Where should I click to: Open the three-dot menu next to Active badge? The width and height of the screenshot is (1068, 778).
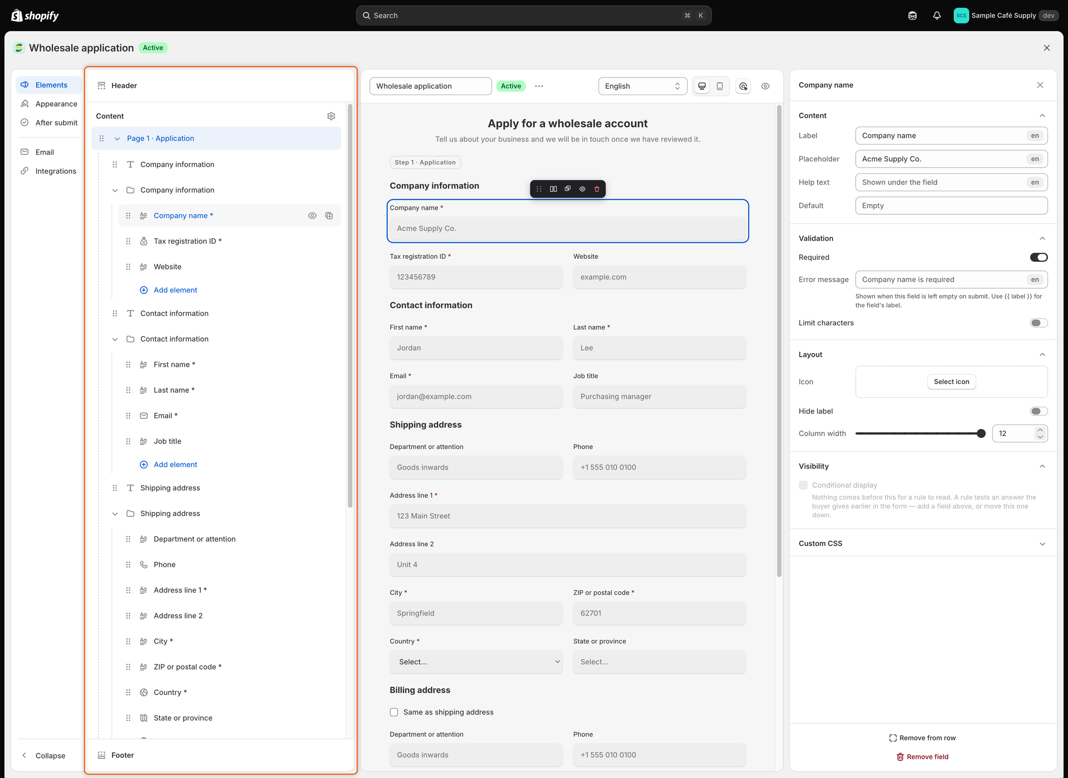539,86
